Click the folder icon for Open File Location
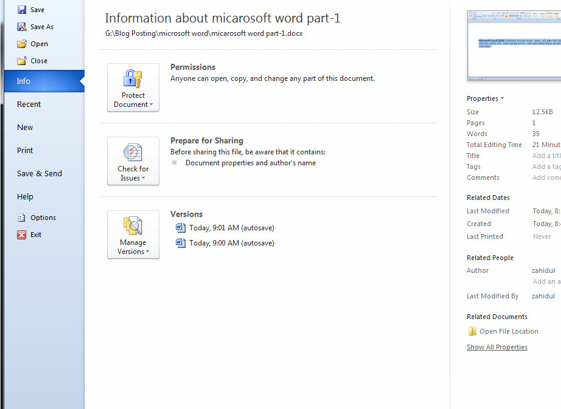The width and height of the screenshot is (561, 409). click(x=472, y=331)
